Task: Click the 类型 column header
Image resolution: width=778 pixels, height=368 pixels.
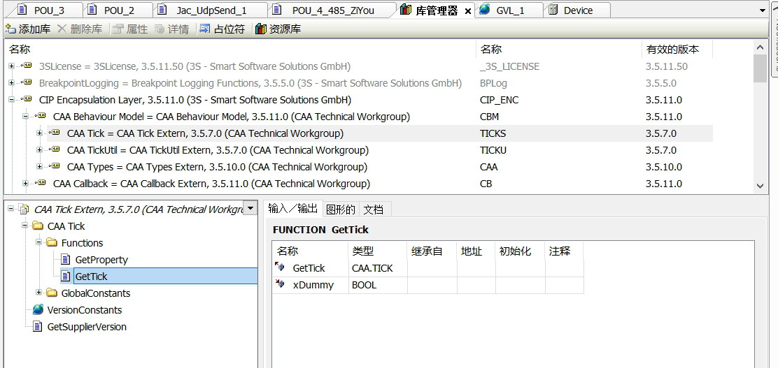Action: pos(377,251)
